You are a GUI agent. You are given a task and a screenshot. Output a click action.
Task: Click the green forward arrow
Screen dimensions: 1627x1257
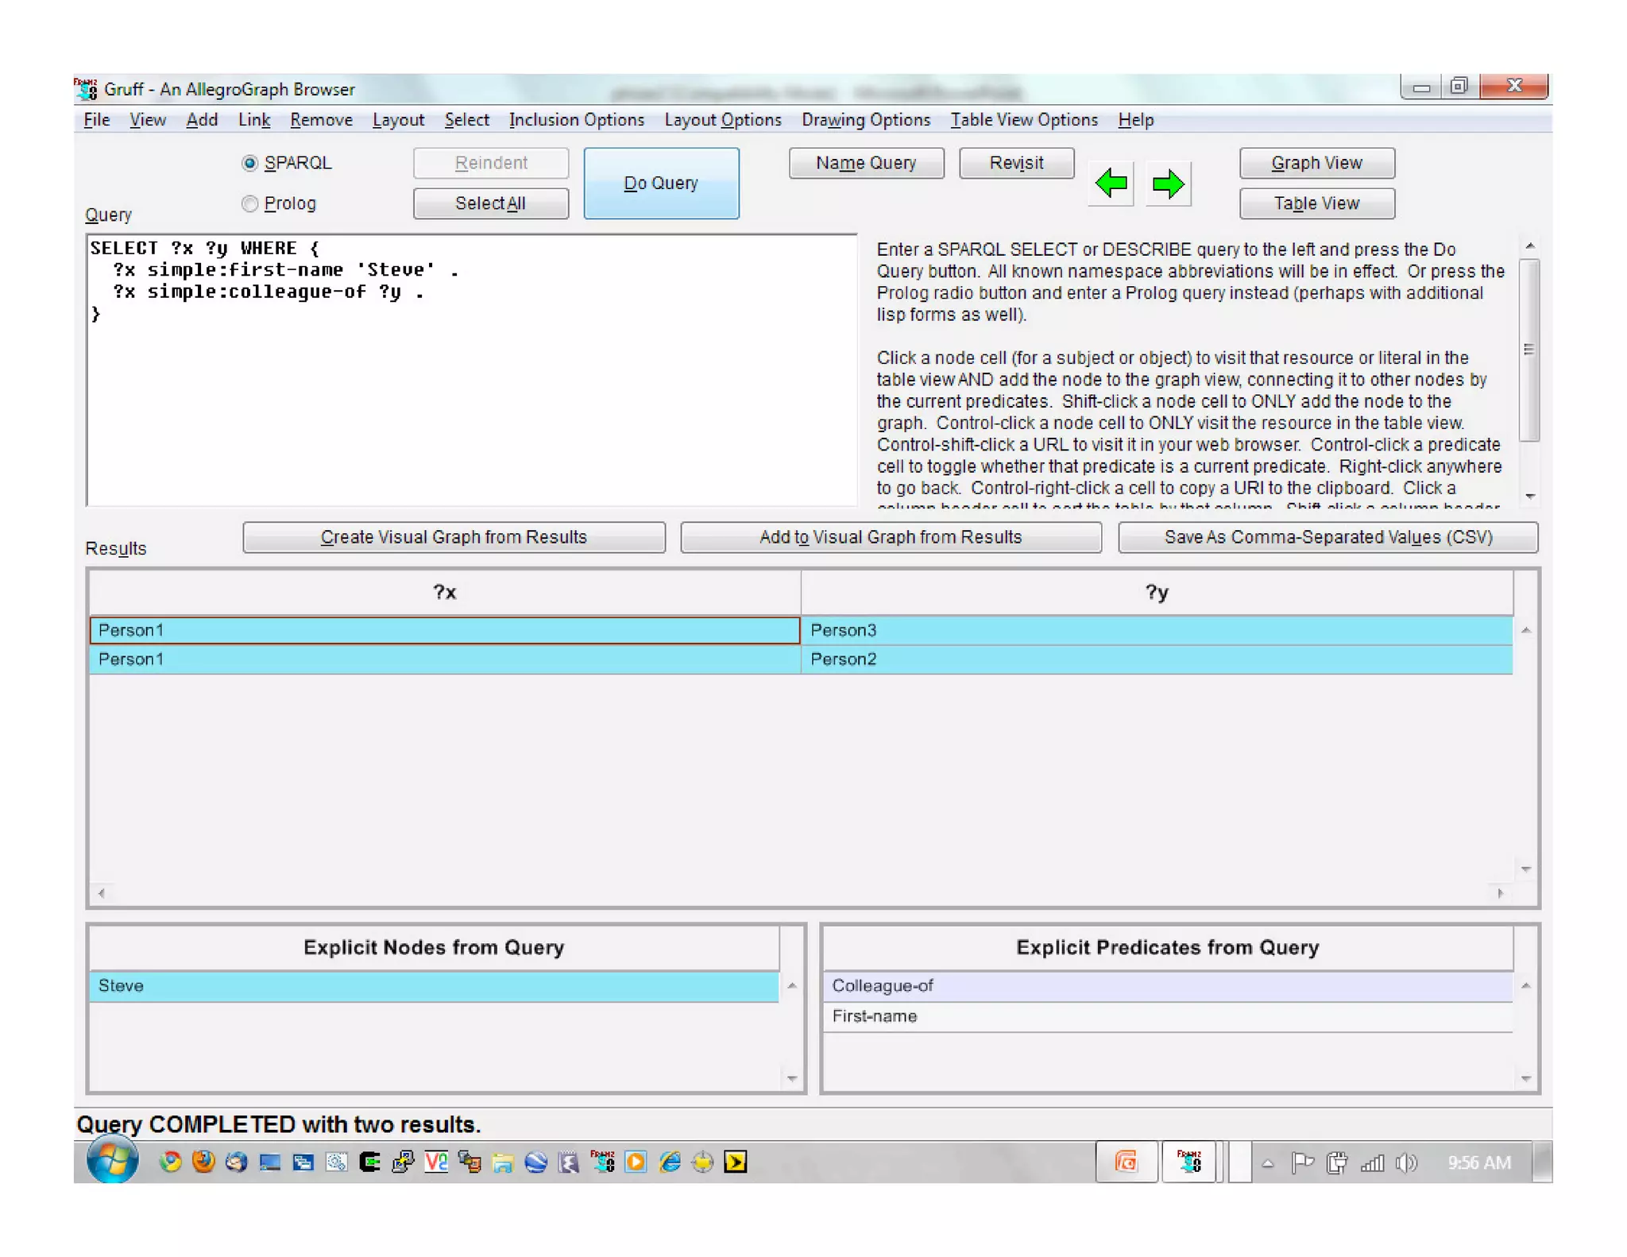coord(1167,184)
